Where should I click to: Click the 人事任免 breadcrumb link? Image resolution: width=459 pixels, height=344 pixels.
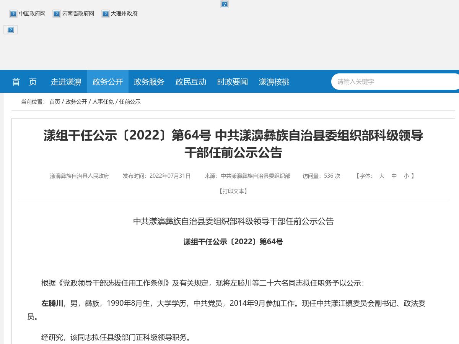point(103,102)
